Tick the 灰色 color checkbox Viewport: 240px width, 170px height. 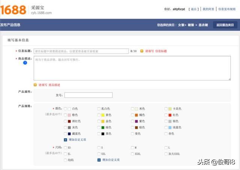pos(65,128)
